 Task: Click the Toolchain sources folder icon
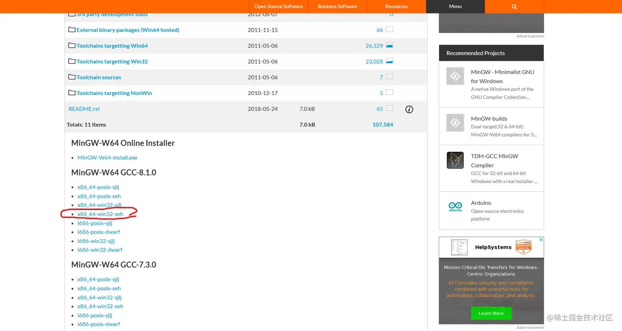point(72,77)
